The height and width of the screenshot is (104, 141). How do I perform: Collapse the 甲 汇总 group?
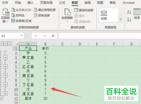(5, 57)
